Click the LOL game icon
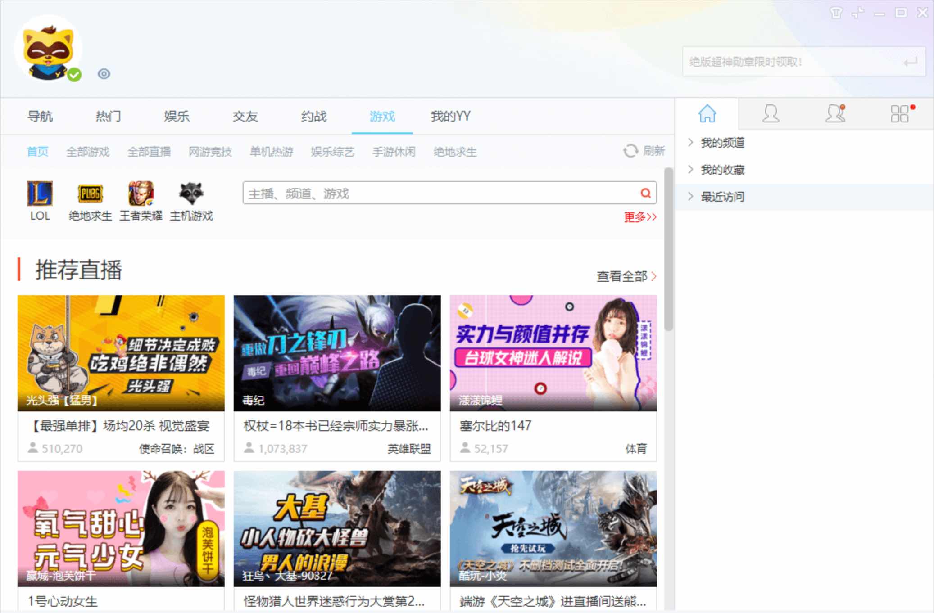Image resolution: width=934 pixels, height=613 pixels. (x=40, y=194)
